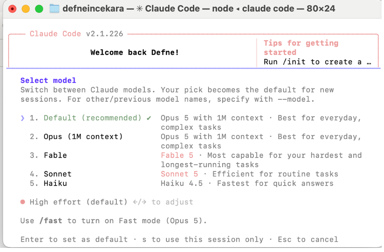
Task: Click the green checkmark beside Default
Action: tap(148, 118)
